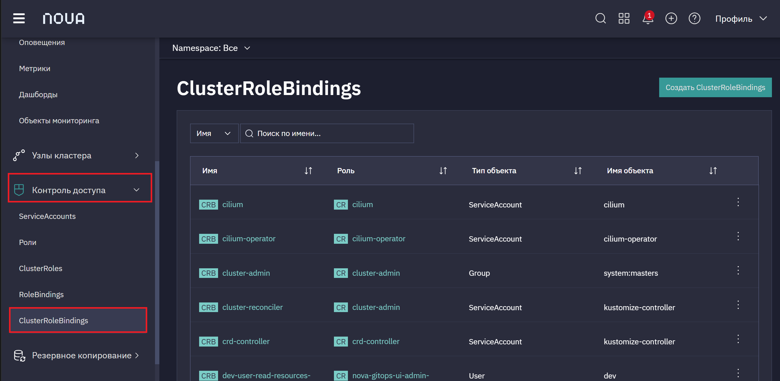Open the Namespace: Все selector

pyautogui.click(x=211, y=48)
